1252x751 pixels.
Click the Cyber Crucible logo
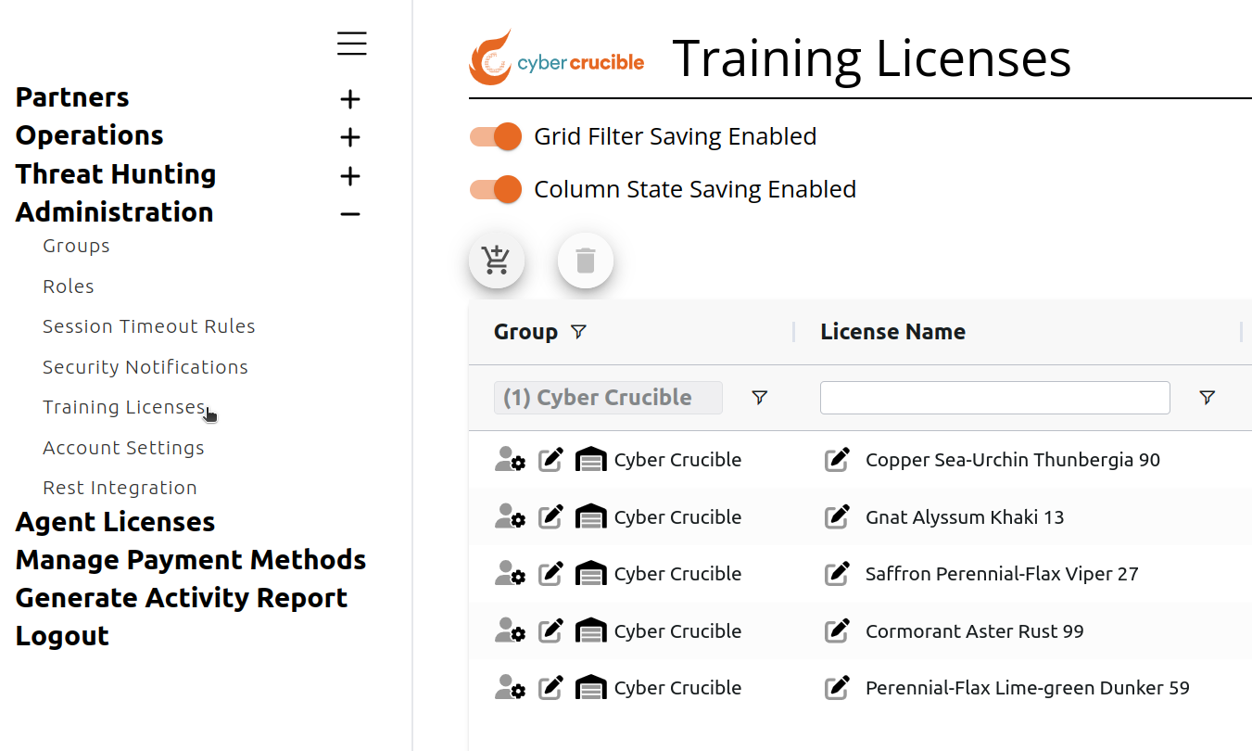(x=557, y=57)
